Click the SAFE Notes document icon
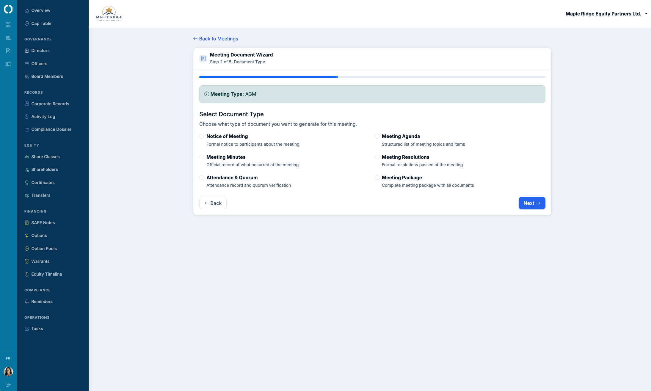 click(27, 223)
